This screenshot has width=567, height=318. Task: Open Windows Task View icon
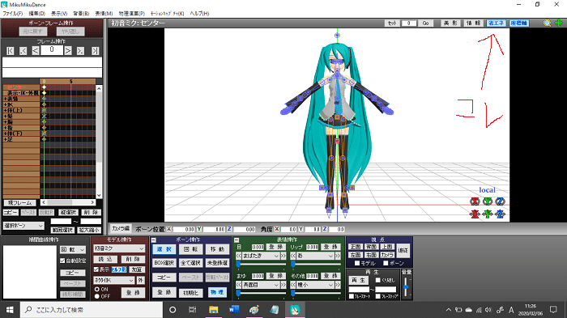pyautogui.click(x=193, y=310)
